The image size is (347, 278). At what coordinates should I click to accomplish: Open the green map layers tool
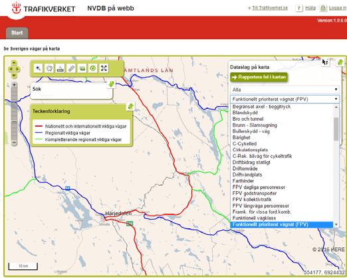tap(82, 68)
